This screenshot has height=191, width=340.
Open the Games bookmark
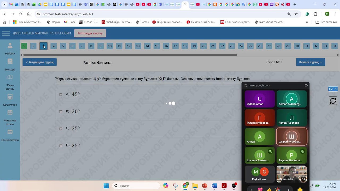pos(142,22)
